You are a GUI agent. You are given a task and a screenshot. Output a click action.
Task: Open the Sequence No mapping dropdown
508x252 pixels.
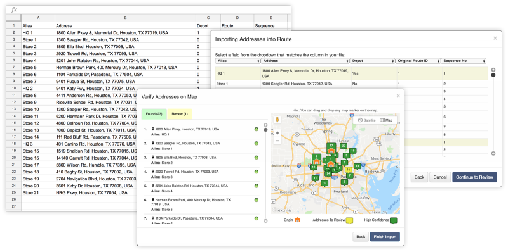pyautogui.click(x=464, y=61)
